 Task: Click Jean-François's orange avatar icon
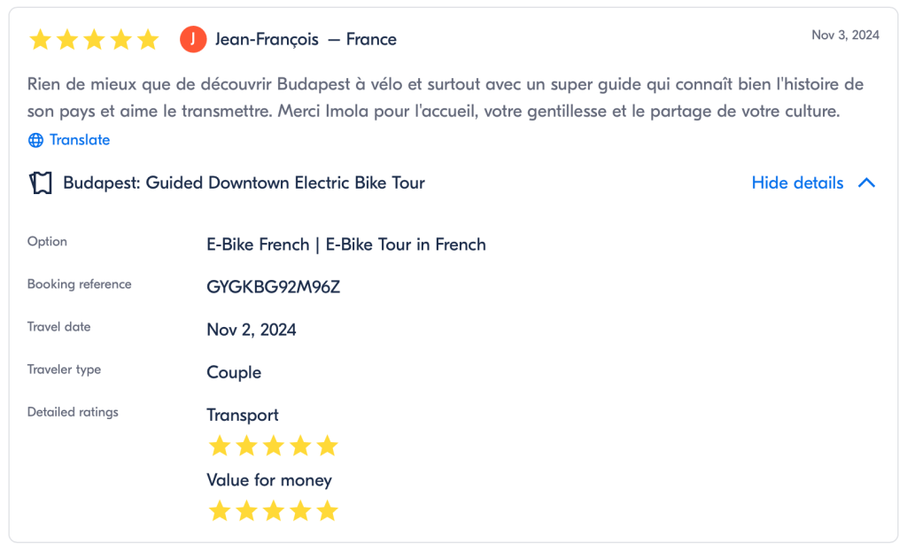click(192, 39)
